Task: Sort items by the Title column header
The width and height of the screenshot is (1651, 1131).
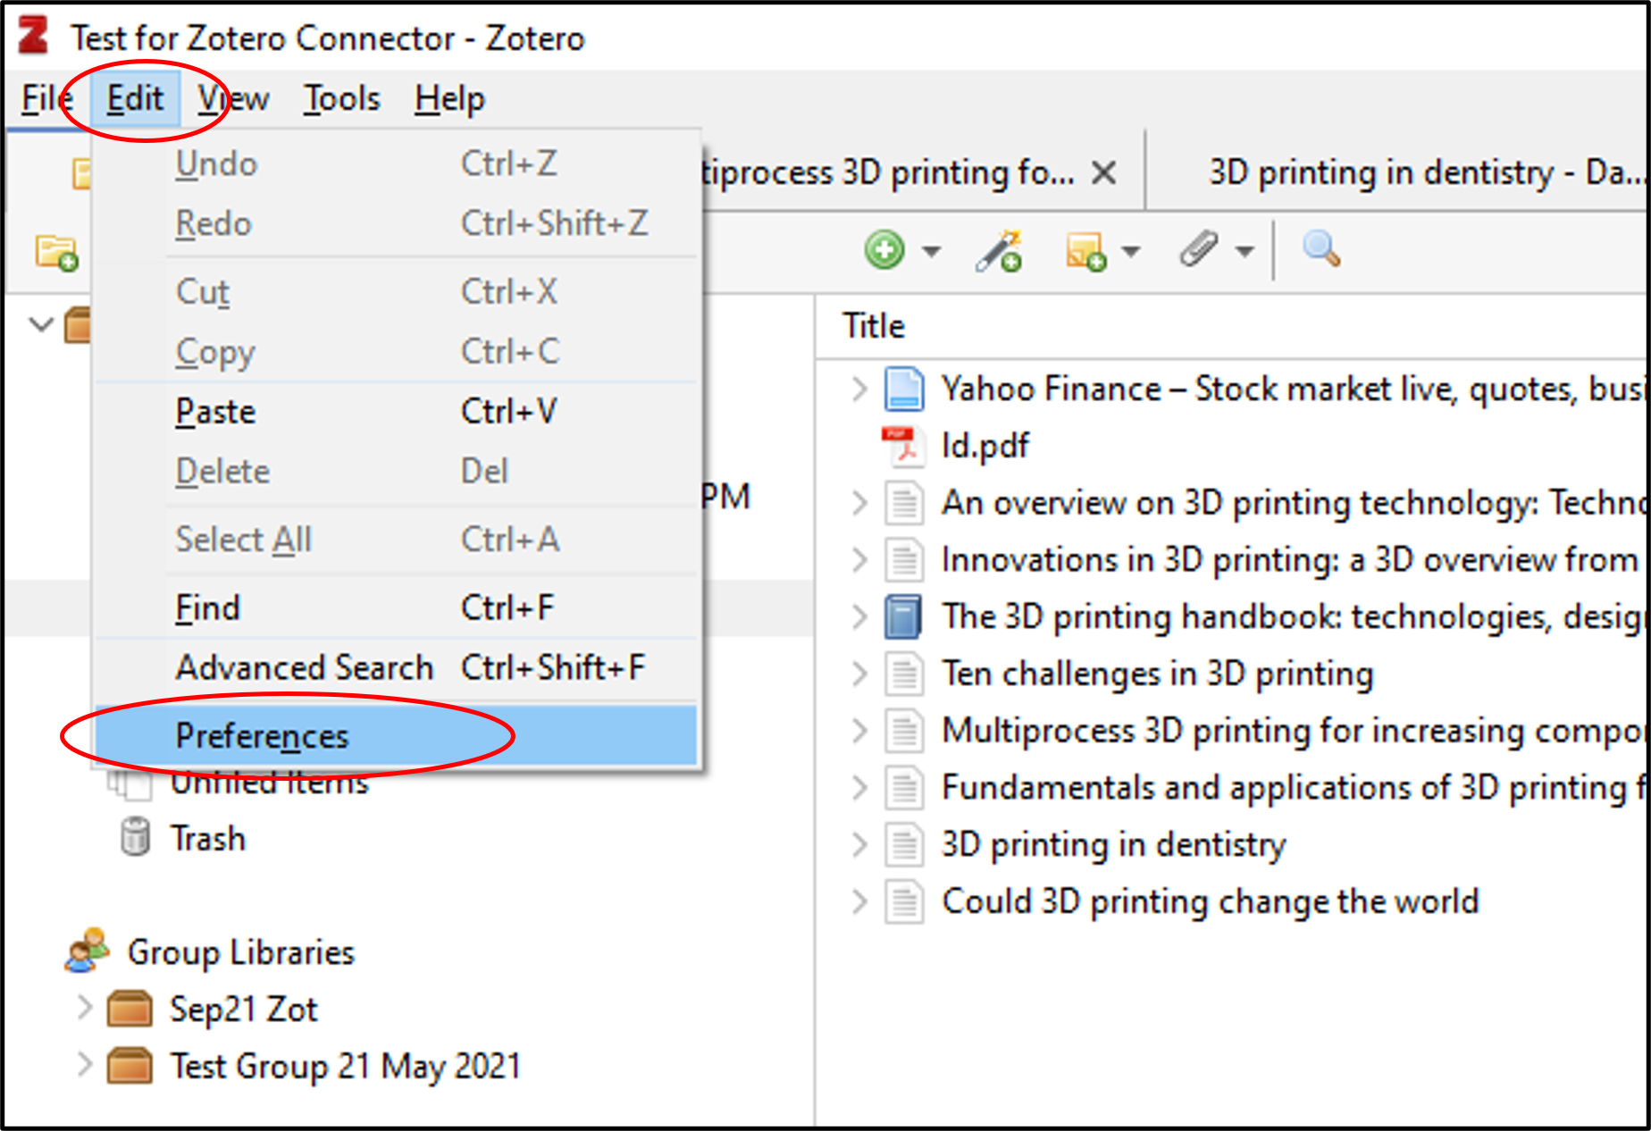Action: point(874,326)
